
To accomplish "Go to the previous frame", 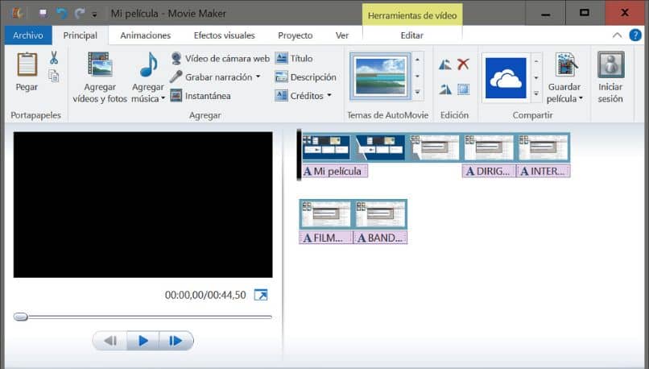I will [x=110, y=341].
